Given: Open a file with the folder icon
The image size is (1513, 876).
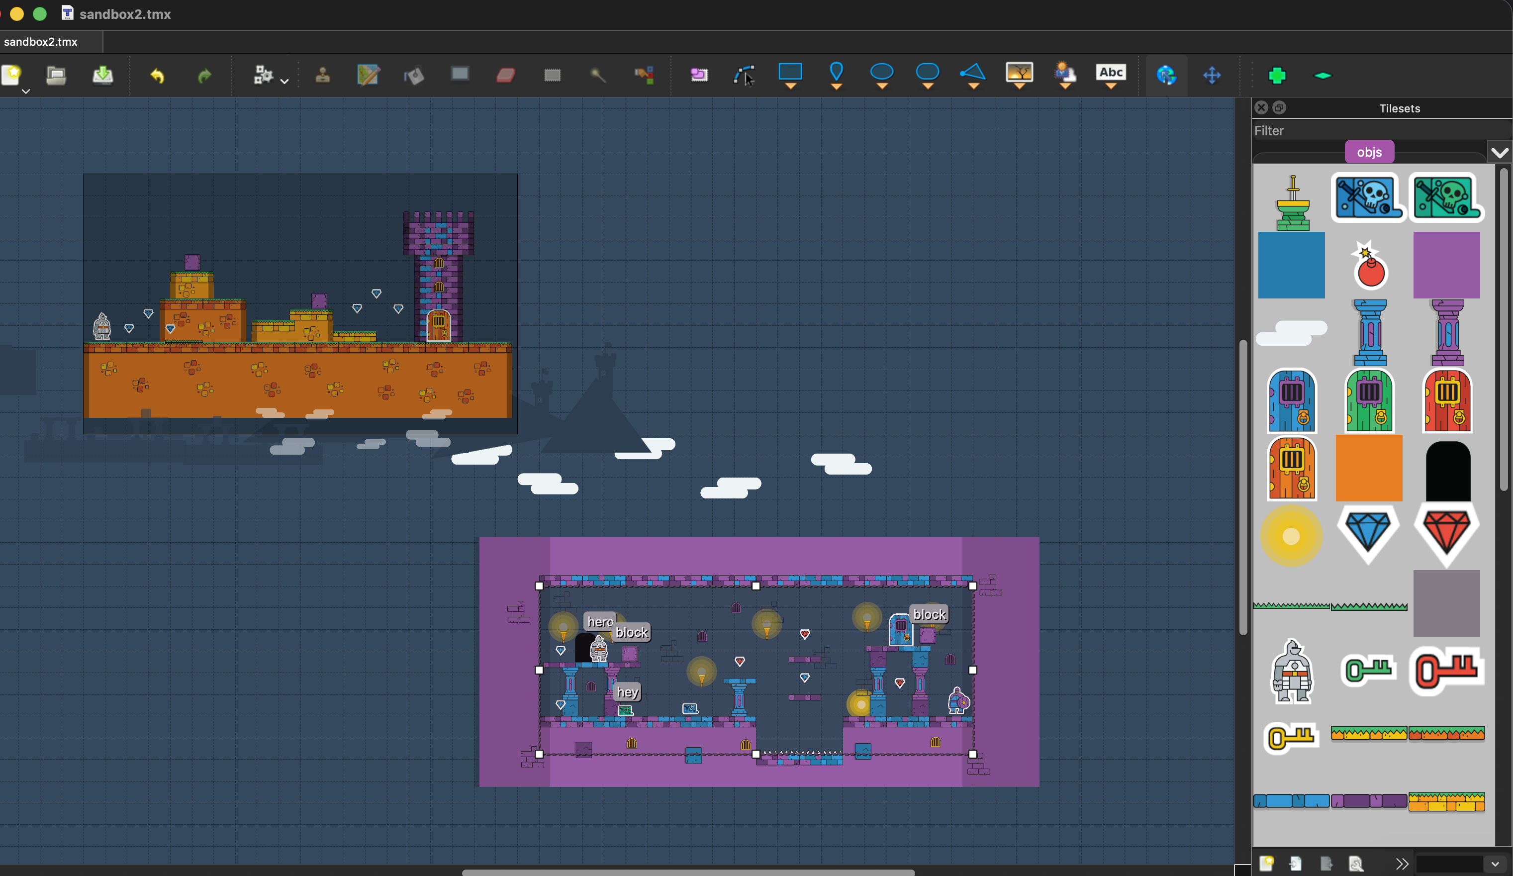Looking at the screenshot, I should coord(56,75).
